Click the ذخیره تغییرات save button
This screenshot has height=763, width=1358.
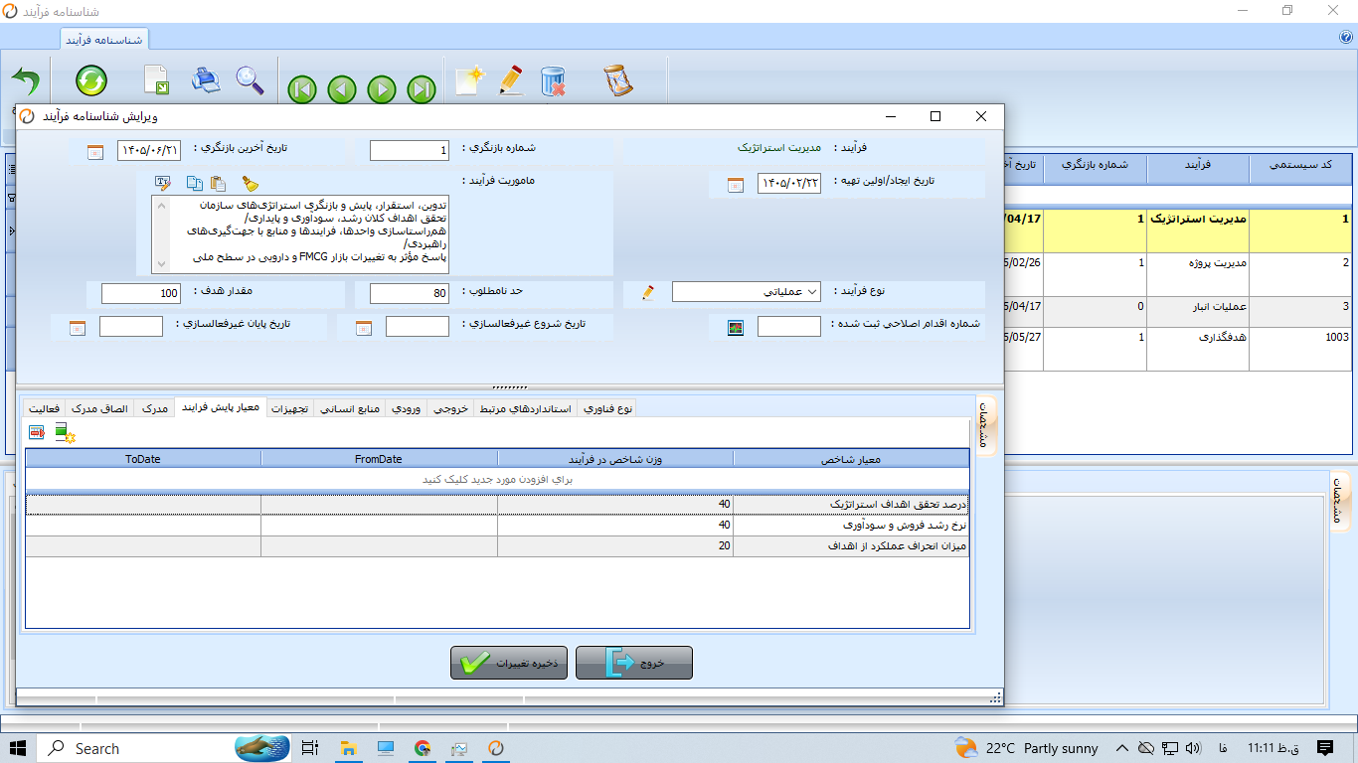click(x=509, y=663)
